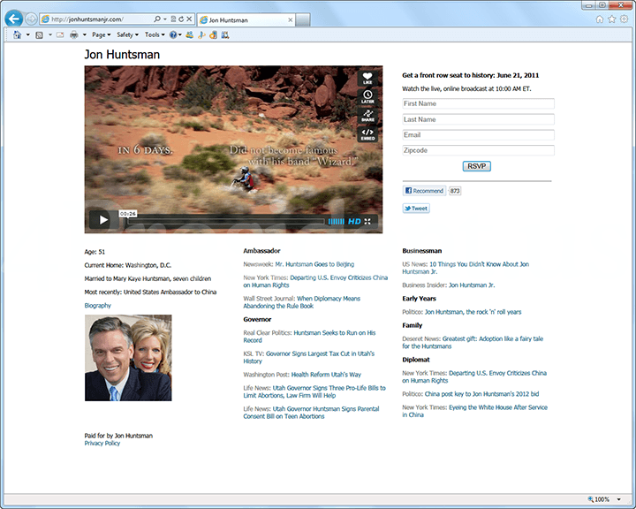Stop loading with the address bar X
Image resolution: width=636 pixels, height=509 pixels.
(x=189, y=19)
